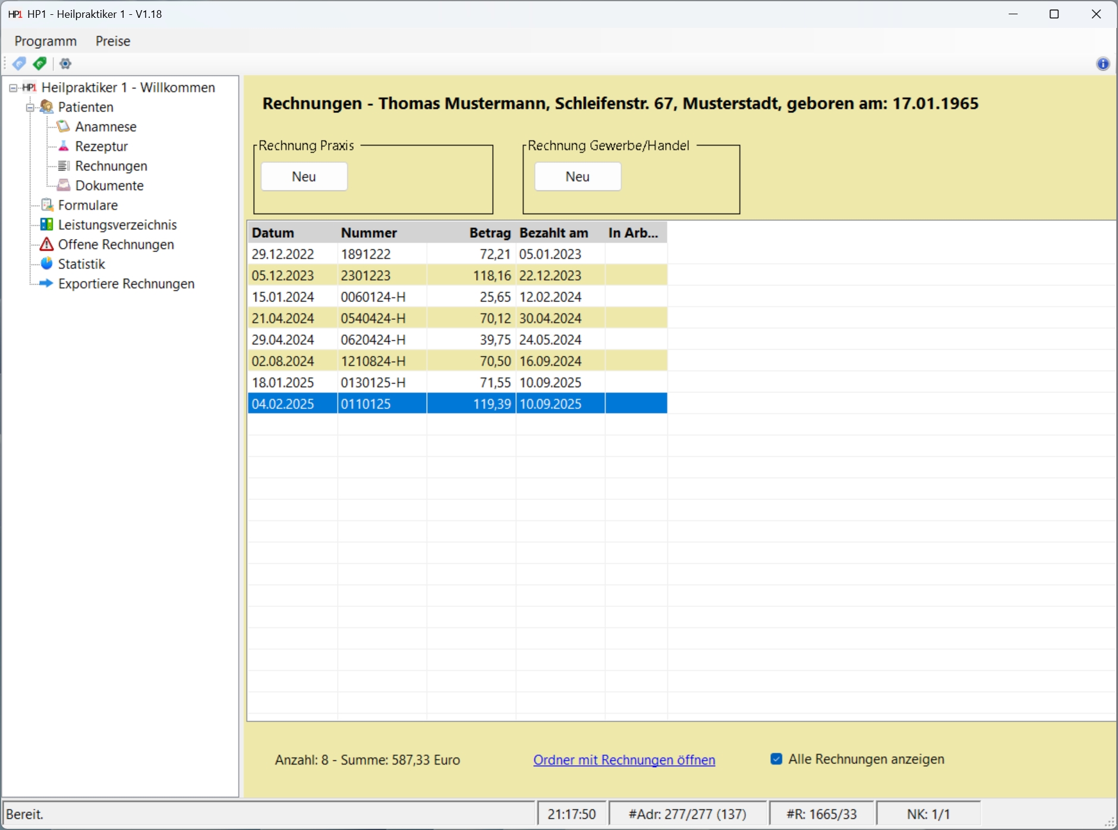Screen dimensions: 1118x830
Task: Select invoice 0540424-H row
Action: pos(373,318)
